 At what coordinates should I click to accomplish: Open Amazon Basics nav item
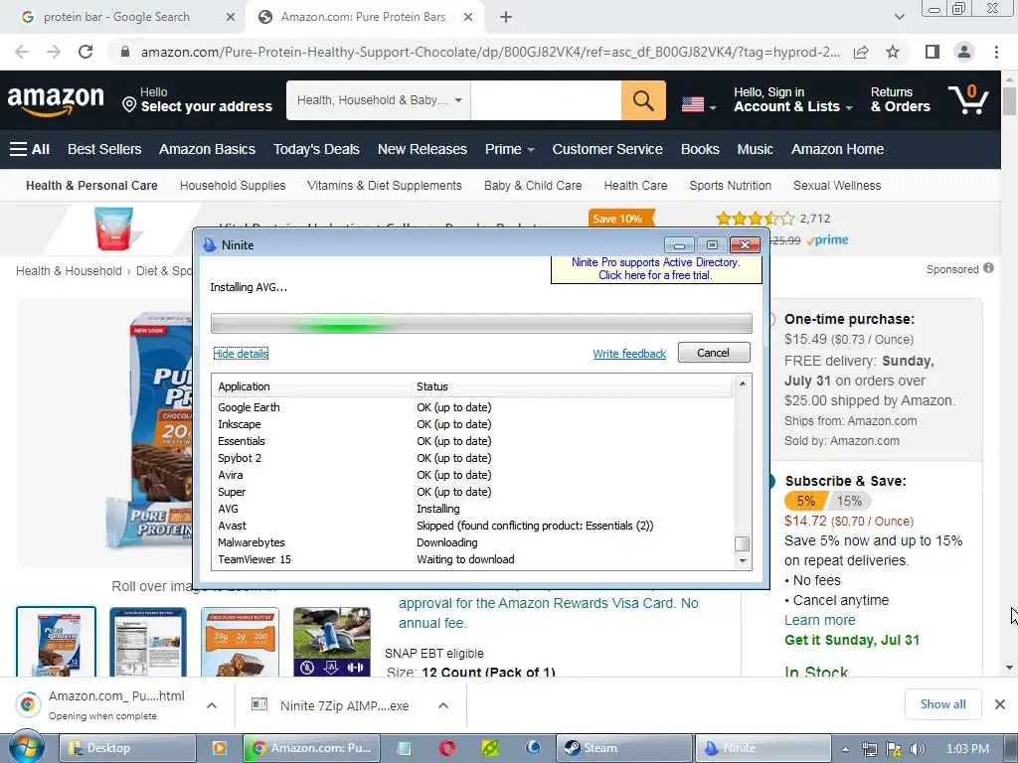[x=207, y=149]
